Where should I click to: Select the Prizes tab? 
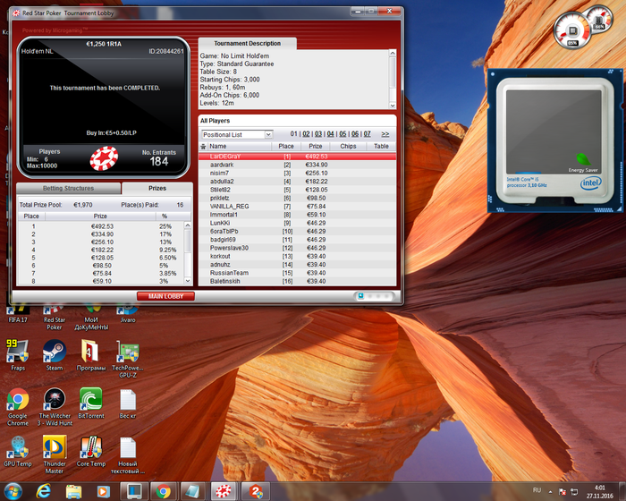(x=157, y=188)
